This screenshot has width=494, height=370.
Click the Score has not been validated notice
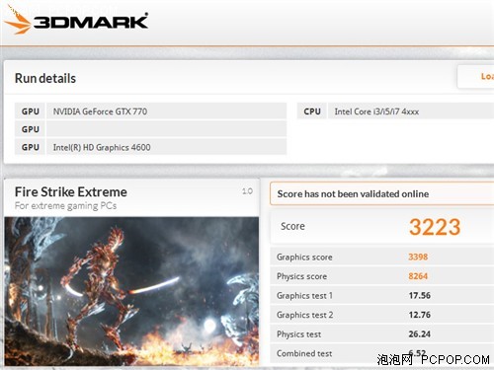[x=382, y=193]
